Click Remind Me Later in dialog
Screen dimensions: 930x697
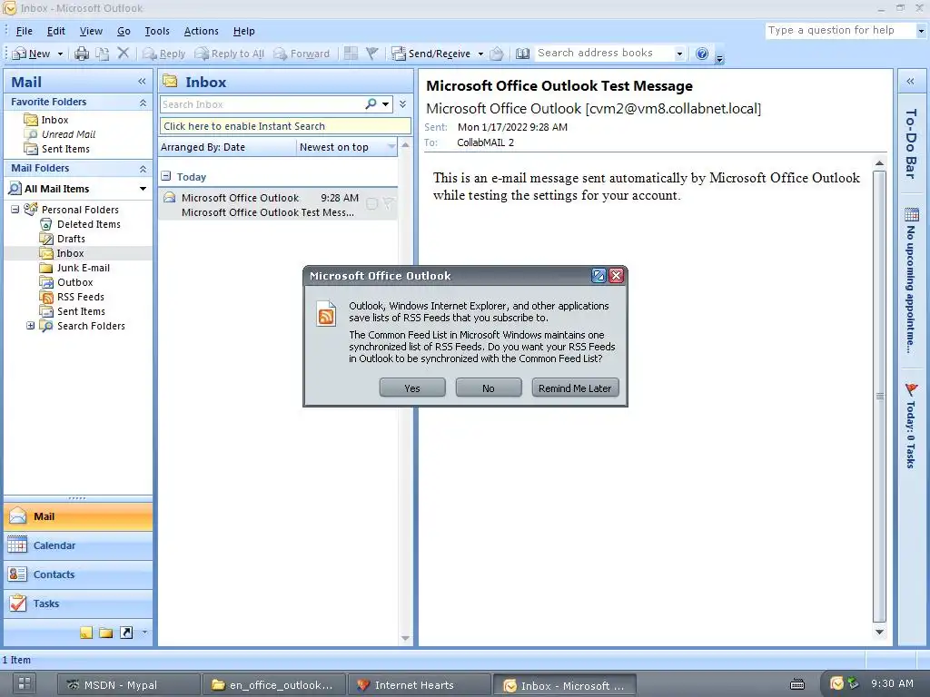click(575, 388)
